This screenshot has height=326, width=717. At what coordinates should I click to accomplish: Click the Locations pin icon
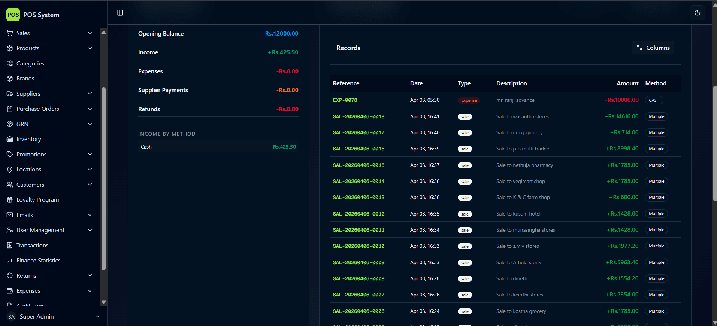click(x=10, y=170)
